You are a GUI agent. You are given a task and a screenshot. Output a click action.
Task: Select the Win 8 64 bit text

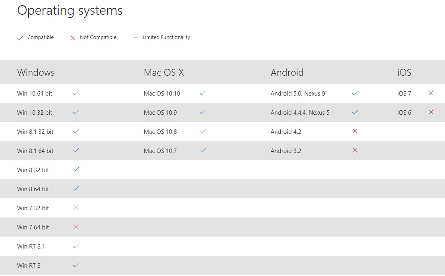point(33,189)
